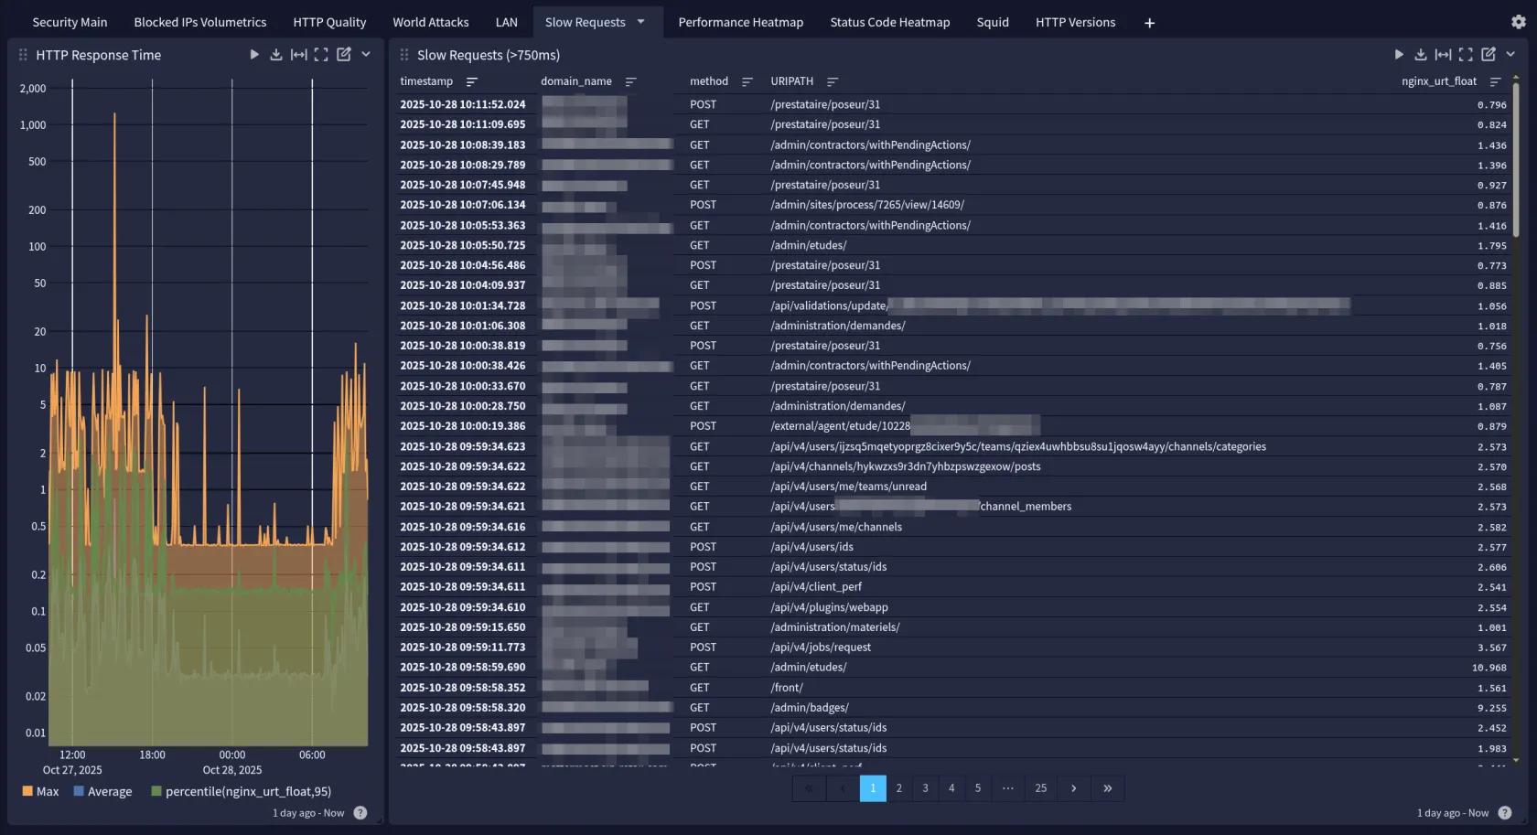Open the Slow Requests tab dropdown arrow
The image size is (1537, 835).
coord(641,22)
